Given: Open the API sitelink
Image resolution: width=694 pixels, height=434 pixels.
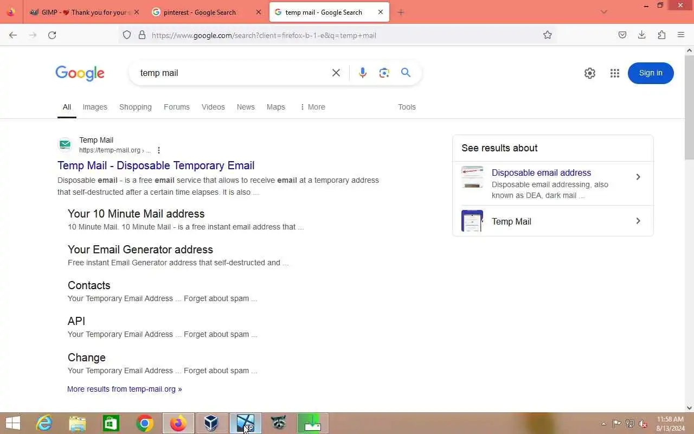Looking at the screenshot, I should click(76, 321).
